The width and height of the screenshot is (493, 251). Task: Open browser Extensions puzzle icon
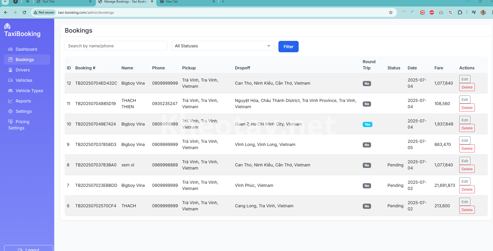pos(460,12)
